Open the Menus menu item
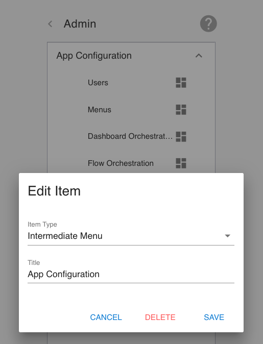Screen dimensions: 263x344 [x=100, y=109]
